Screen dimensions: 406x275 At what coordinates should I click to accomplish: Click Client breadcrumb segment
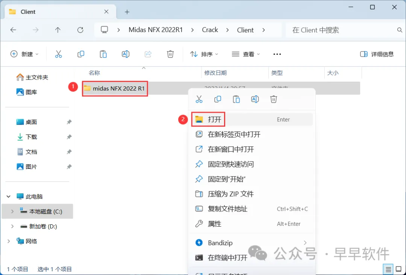coord(245,30)
